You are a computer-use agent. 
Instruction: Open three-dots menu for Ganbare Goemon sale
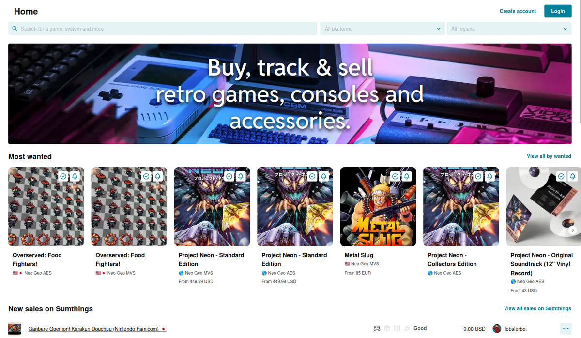pos(565,328)
